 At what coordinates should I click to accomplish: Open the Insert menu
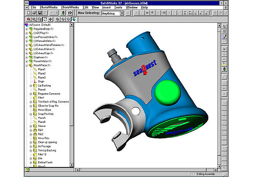pyautogui.click(x=107, y=7)
